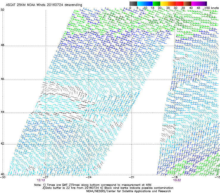This screenshot has height=193, width=220.
Task: Click the blue 10-15 knots legend color
Action: click(149, 4)
